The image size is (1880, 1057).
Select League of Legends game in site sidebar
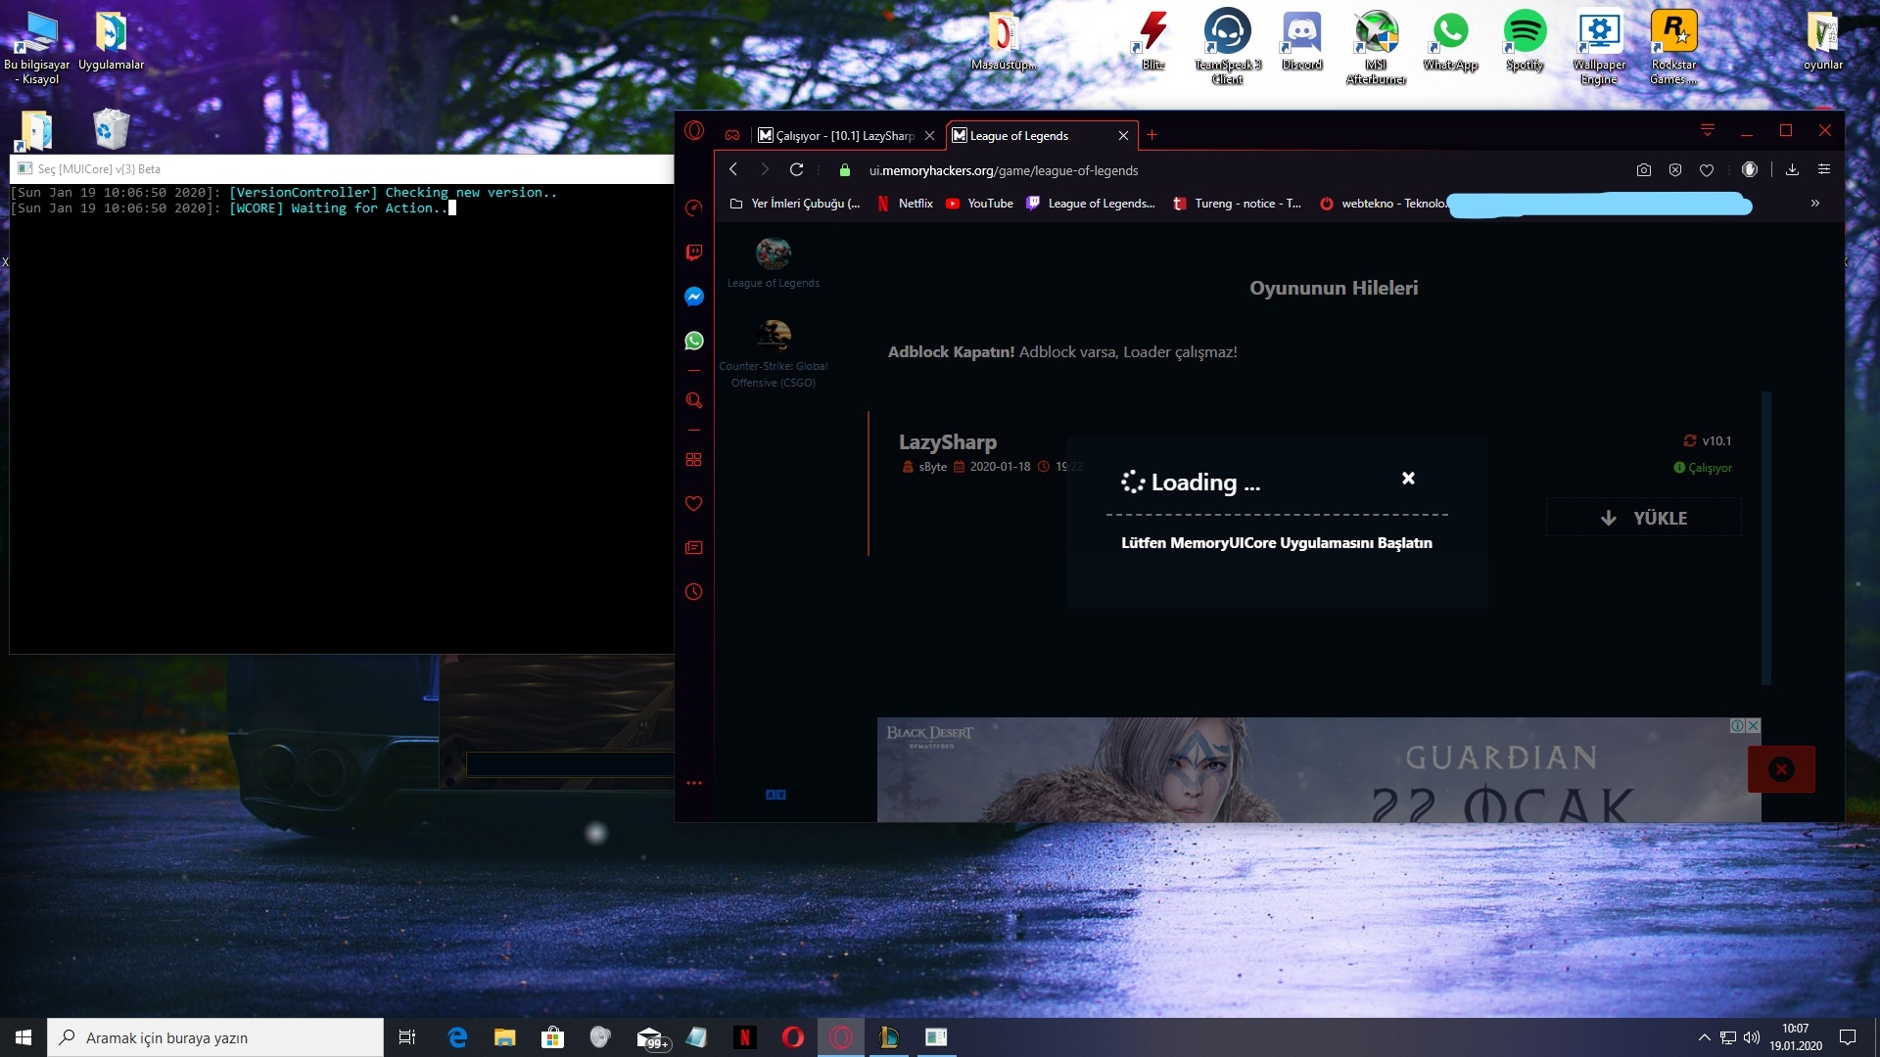(773, 262)
